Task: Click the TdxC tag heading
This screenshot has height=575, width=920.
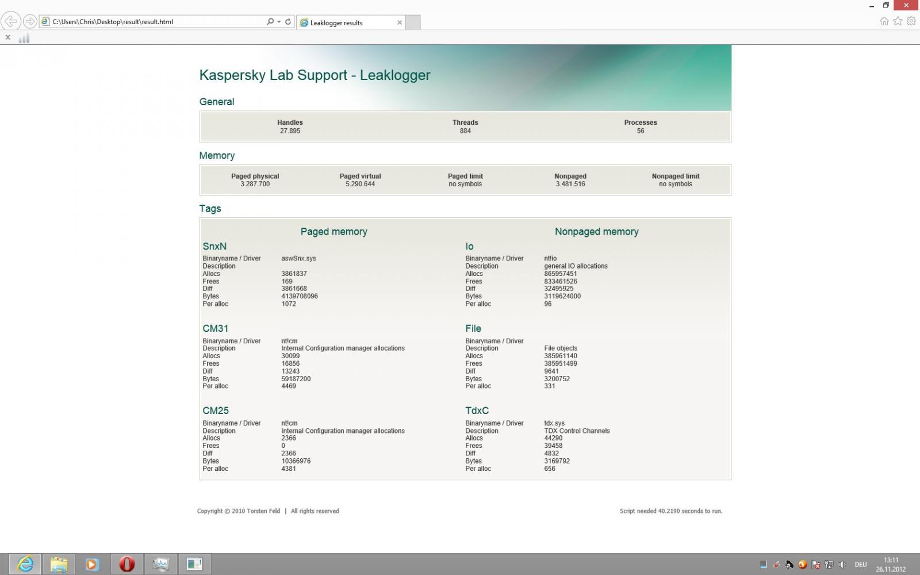Action: pos(477,411)
